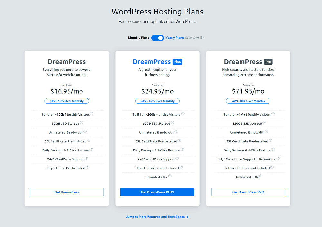Open Jetpack Free Pre-Installed help icon

tap(88, 167)
